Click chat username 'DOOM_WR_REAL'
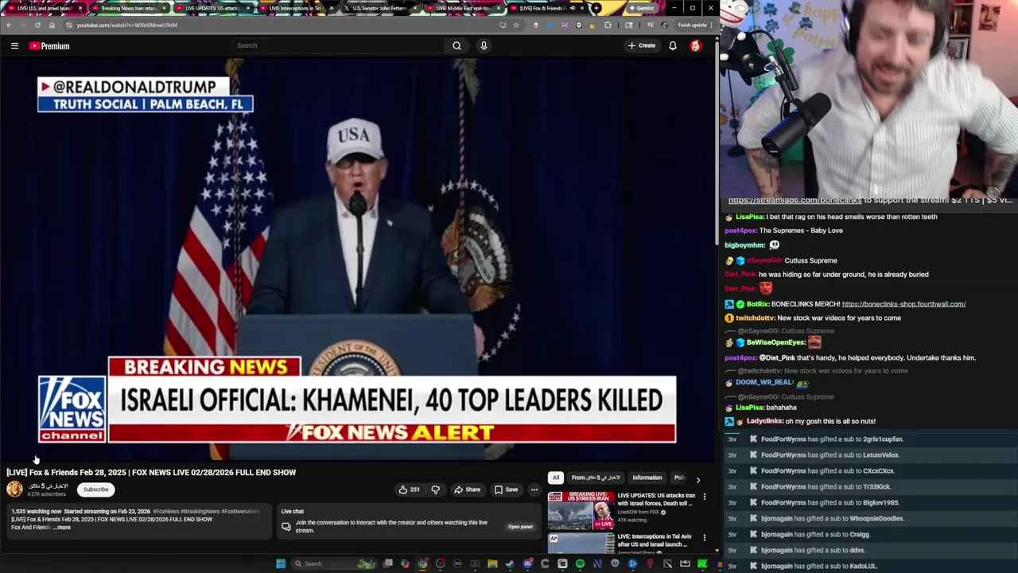 click(x=763, y=382)
